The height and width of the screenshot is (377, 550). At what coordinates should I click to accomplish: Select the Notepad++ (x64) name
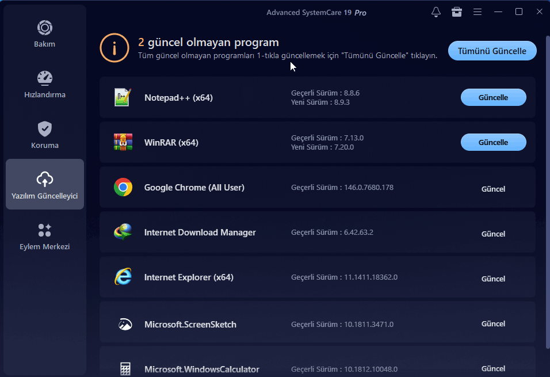(178, 98)
